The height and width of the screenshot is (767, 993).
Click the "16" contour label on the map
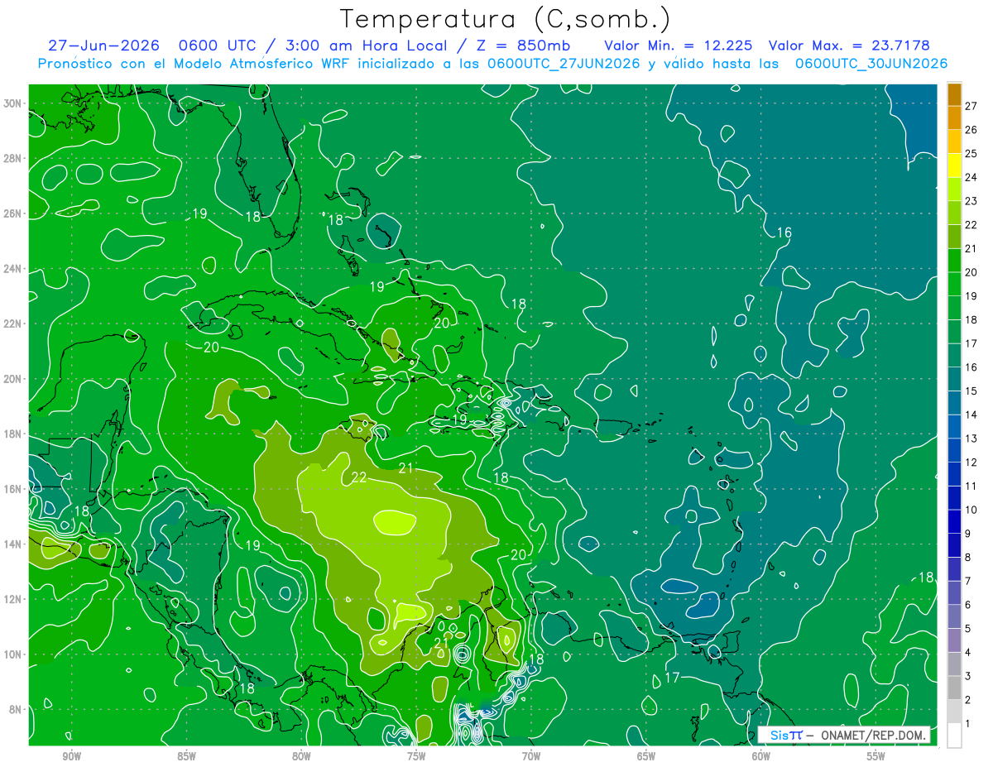(784, 232)
